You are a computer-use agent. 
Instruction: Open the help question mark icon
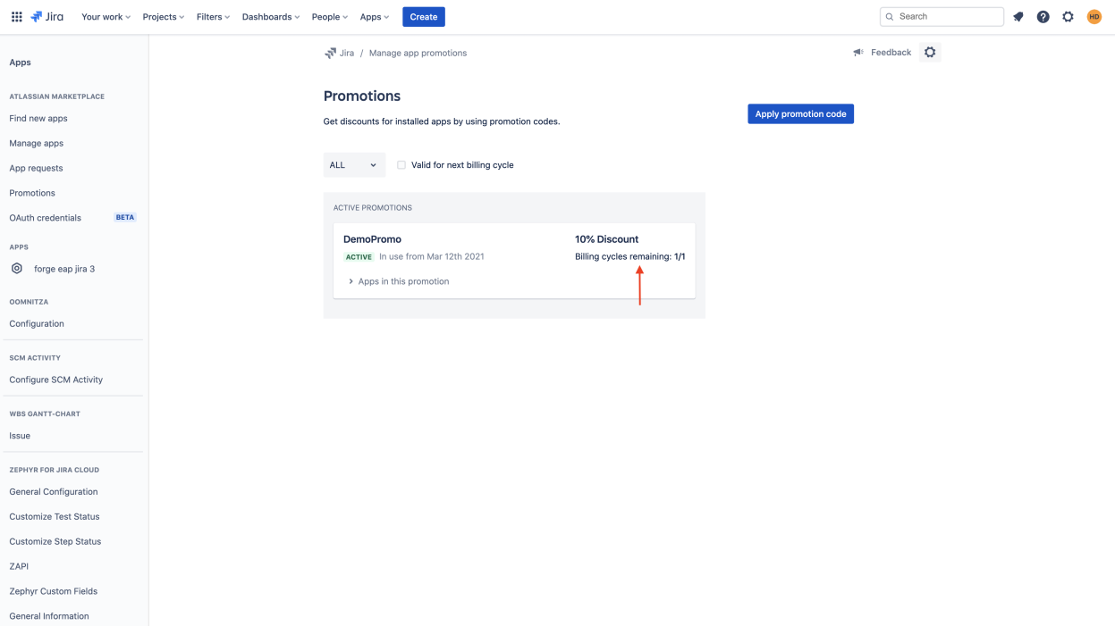[x=1043, y=17]
